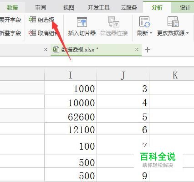Image resolution: width=194 pixels, height=182 pixels.
Task: Select the column J cell with 3
Action: point(123,88)
